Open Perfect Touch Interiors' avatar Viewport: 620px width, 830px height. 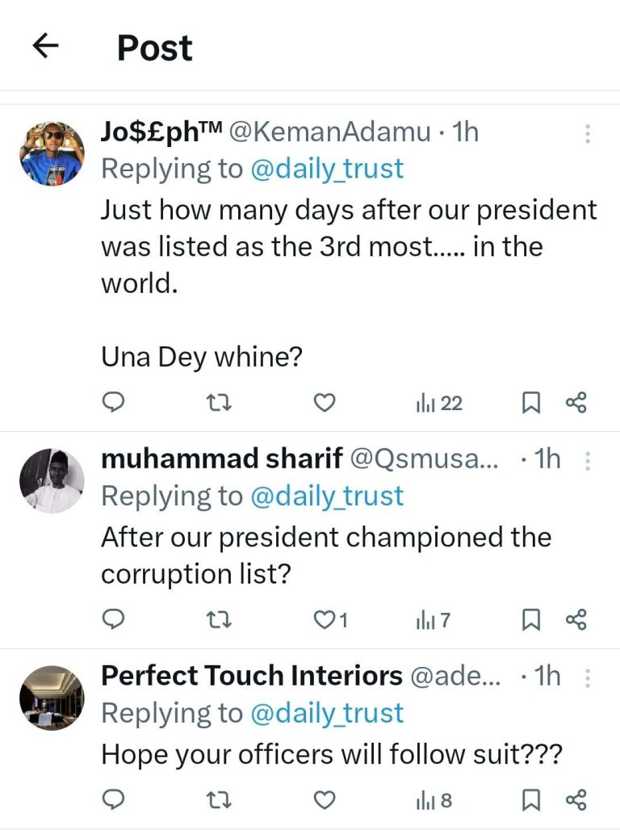pyautogui.click(x=52, y=696)
